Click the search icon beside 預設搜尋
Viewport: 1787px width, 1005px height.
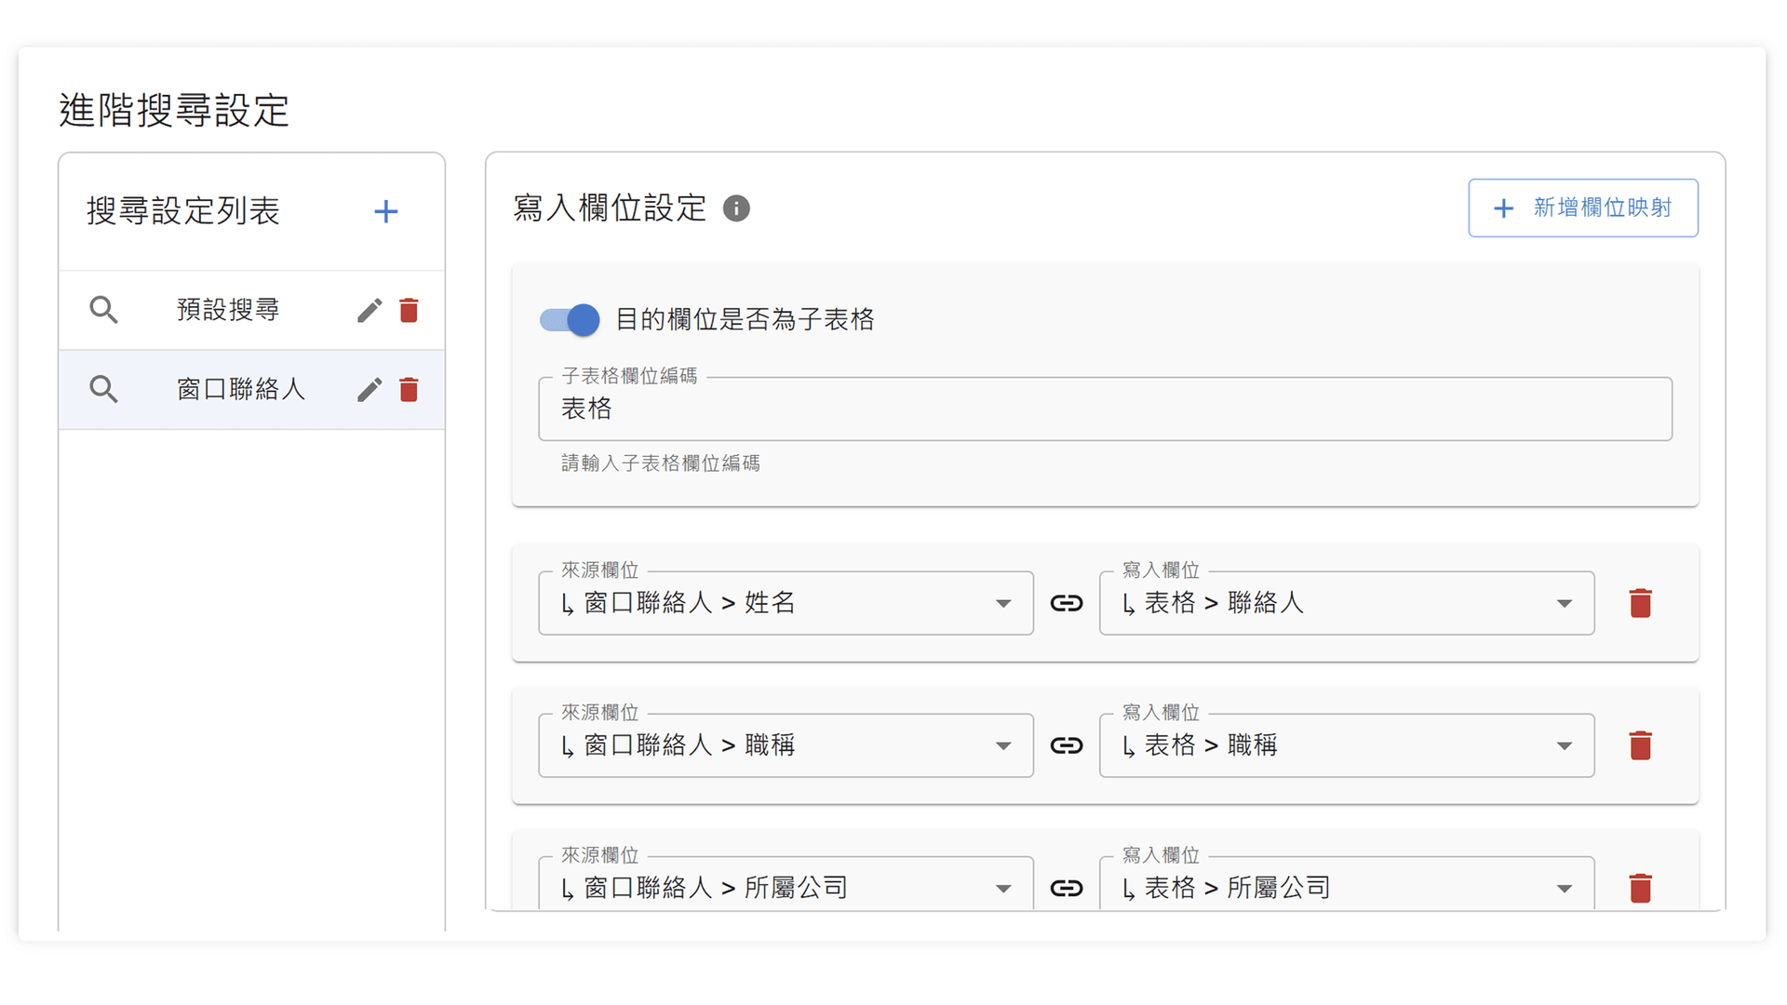click(x=103, y=310)
